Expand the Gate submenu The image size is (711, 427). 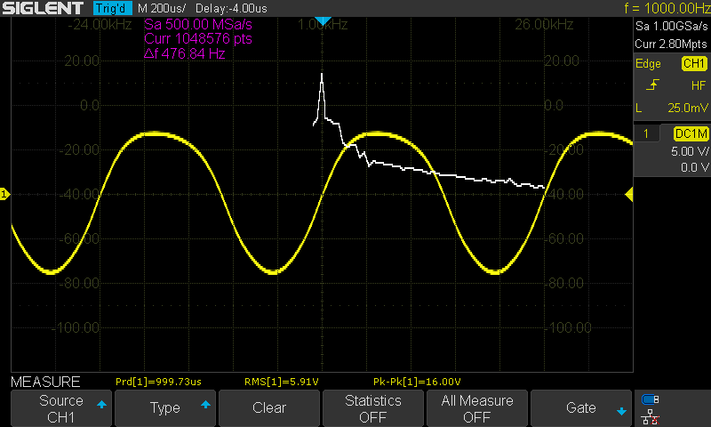[580, 408]
